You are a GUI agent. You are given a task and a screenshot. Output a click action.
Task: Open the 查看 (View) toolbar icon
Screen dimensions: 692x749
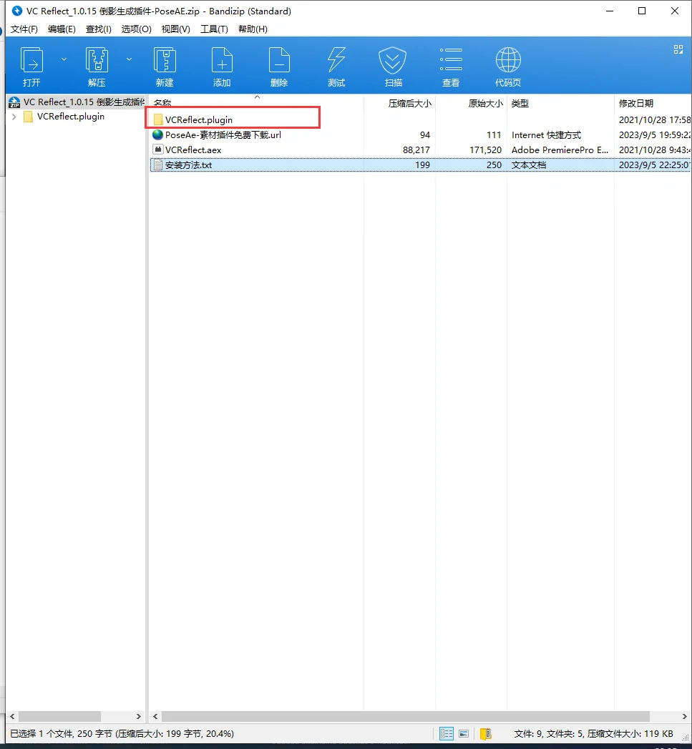click(451, 64)
